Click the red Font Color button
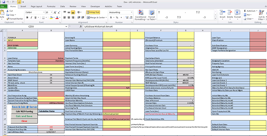 point(57,18)
